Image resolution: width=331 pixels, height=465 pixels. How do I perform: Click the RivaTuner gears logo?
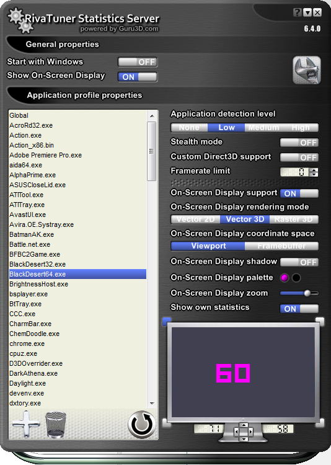click(x=20, y=20)
